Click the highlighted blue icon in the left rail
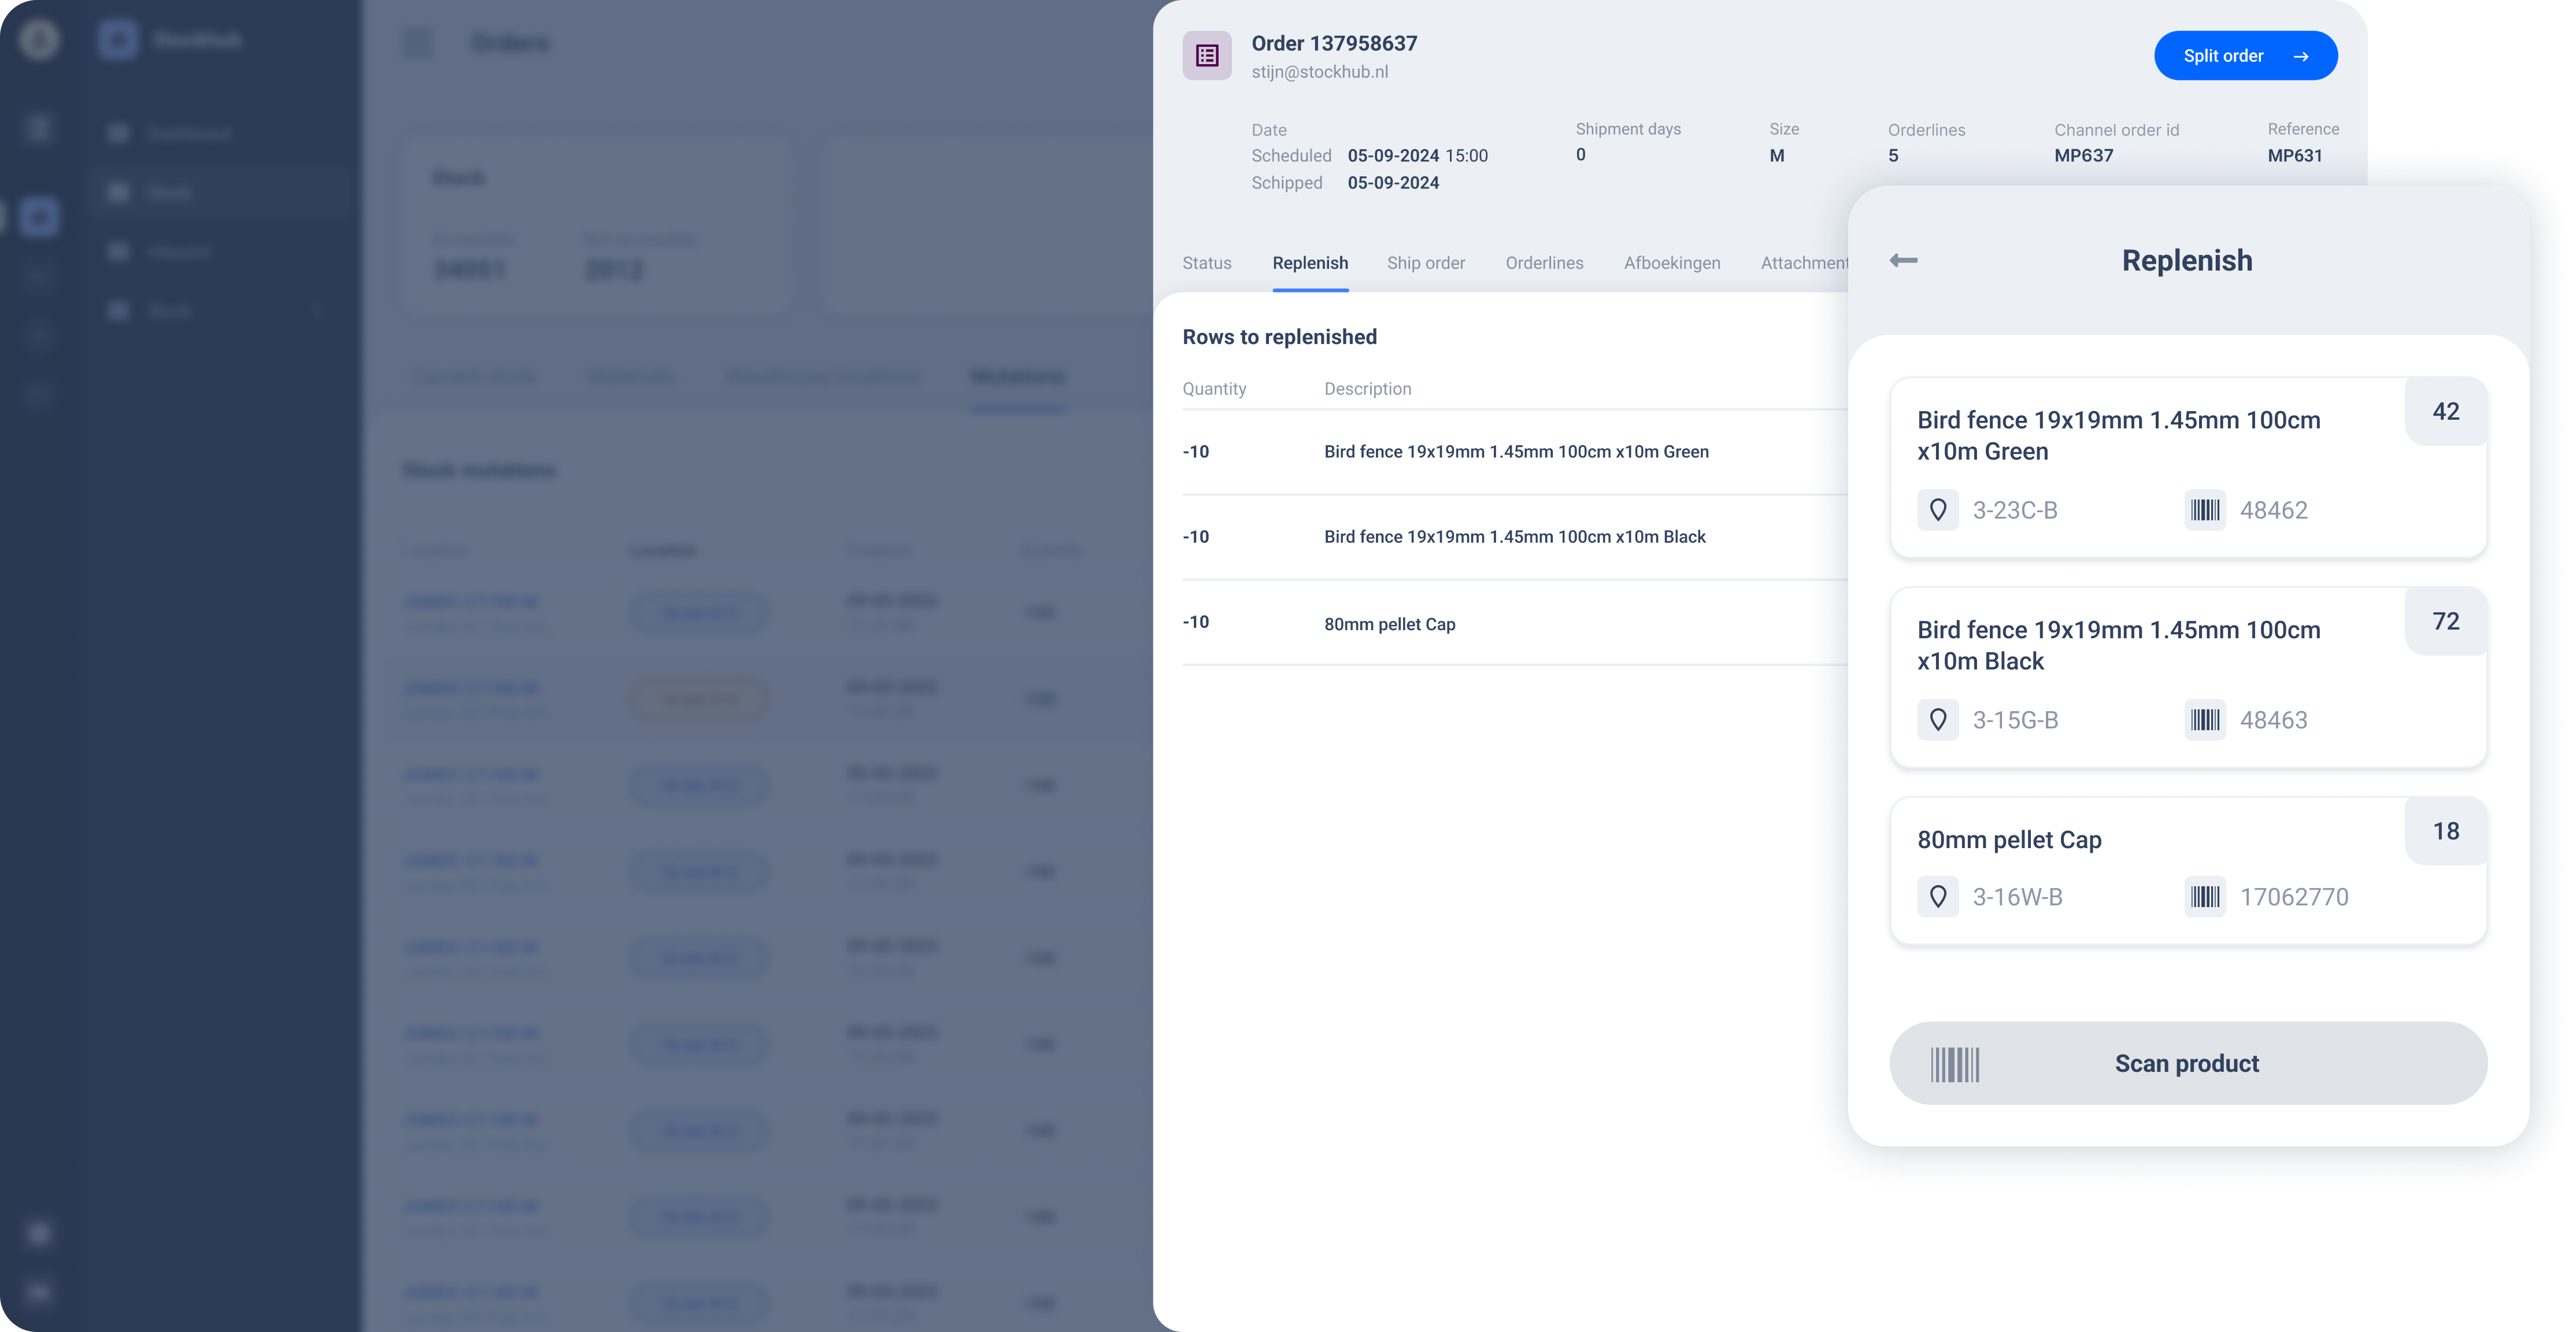 point(39,217)
